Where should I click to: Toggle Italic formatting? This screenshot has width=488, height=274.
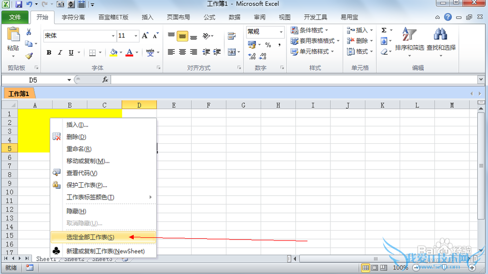tap(60, 53)
